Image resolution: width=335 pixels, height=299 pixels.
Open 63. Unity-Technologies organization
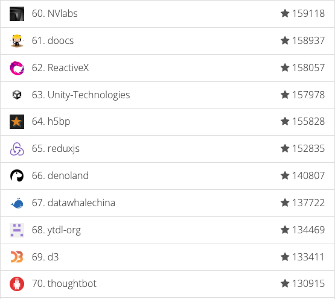tap(81, 95)
